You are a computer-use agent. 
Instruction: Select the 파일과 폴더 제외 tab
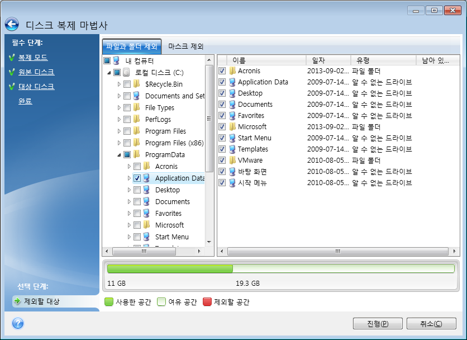point(132,46)
